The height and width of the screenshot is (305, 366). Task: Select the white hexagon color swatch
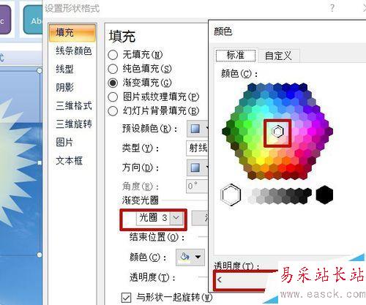(x=231, y=195)
